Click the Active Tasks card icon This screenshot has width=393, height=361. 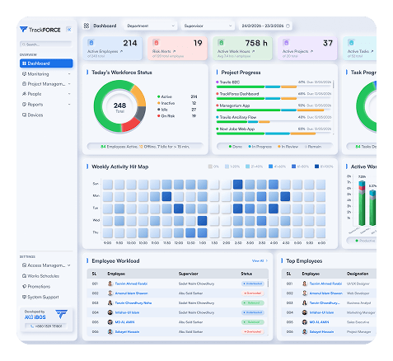pos(351,43)
